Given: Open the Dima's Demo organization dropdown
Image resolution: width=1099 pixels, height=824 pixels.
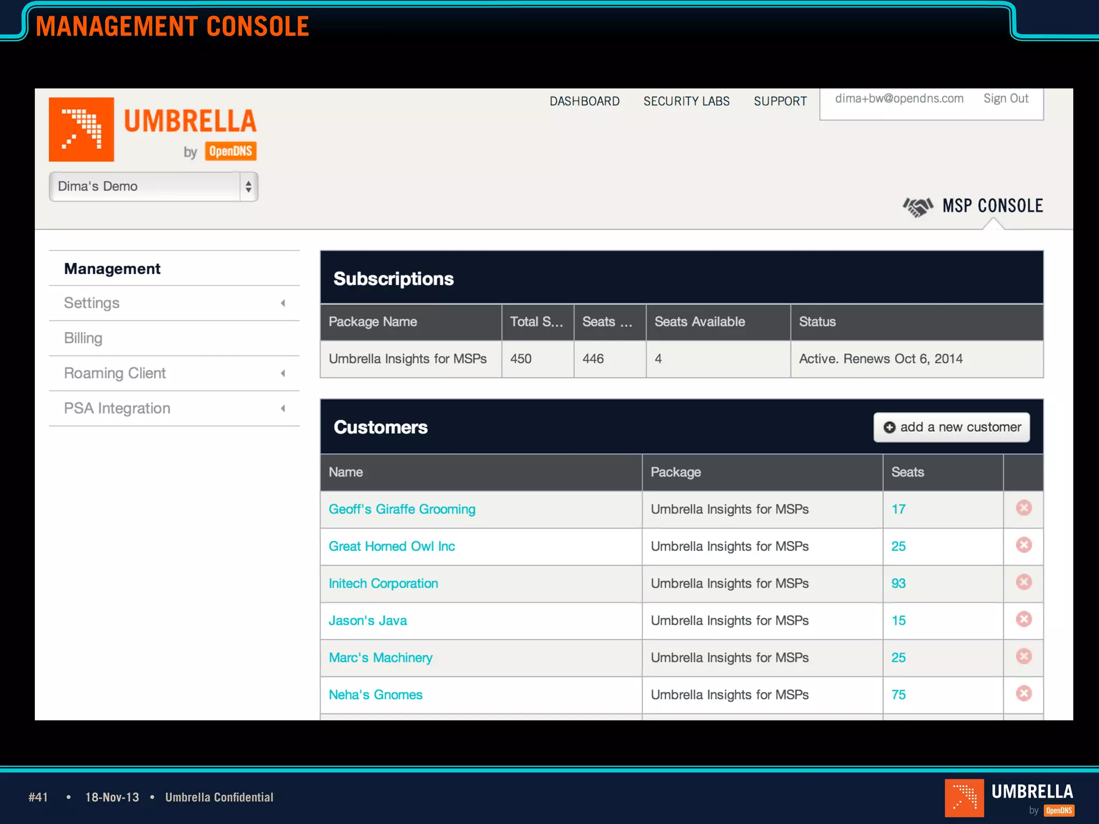Looking at the screenshot, I should pos(153,187).
